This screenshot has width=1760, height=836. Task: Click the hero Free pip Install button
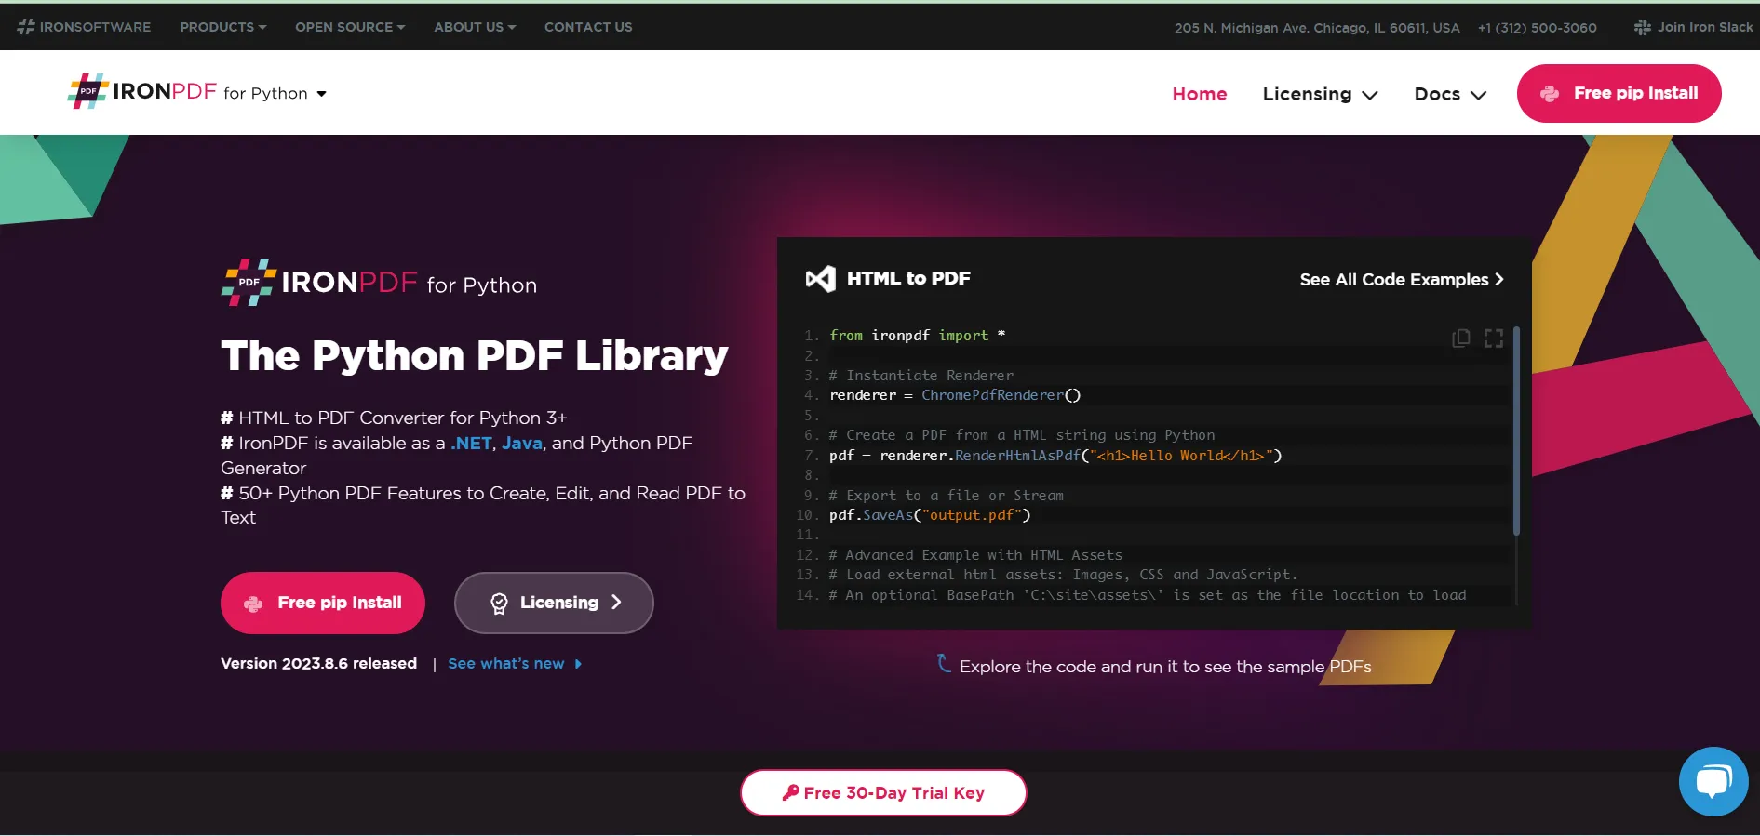[323, 603]
